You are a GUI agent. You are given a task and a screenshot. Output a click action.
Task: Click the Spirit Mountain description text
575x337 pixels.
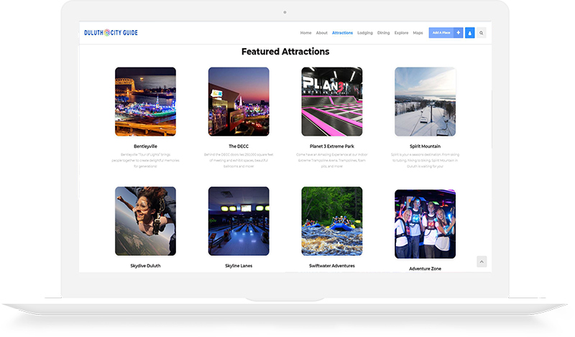click(425, 161)
